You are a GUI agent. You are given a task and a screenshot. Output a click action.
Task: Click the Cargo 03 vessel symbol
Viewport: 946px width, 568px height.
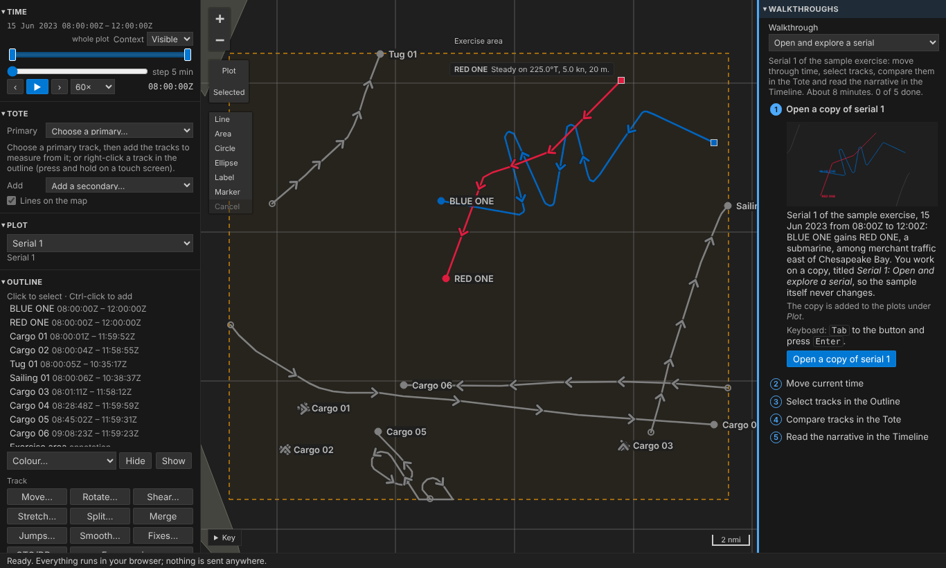tap(624, 445)
